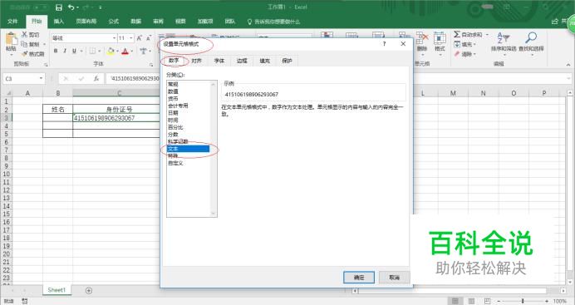Switch to Page Layout view in the status bar
This screenshot has width=575, height=305.
[x=471, y=301]
